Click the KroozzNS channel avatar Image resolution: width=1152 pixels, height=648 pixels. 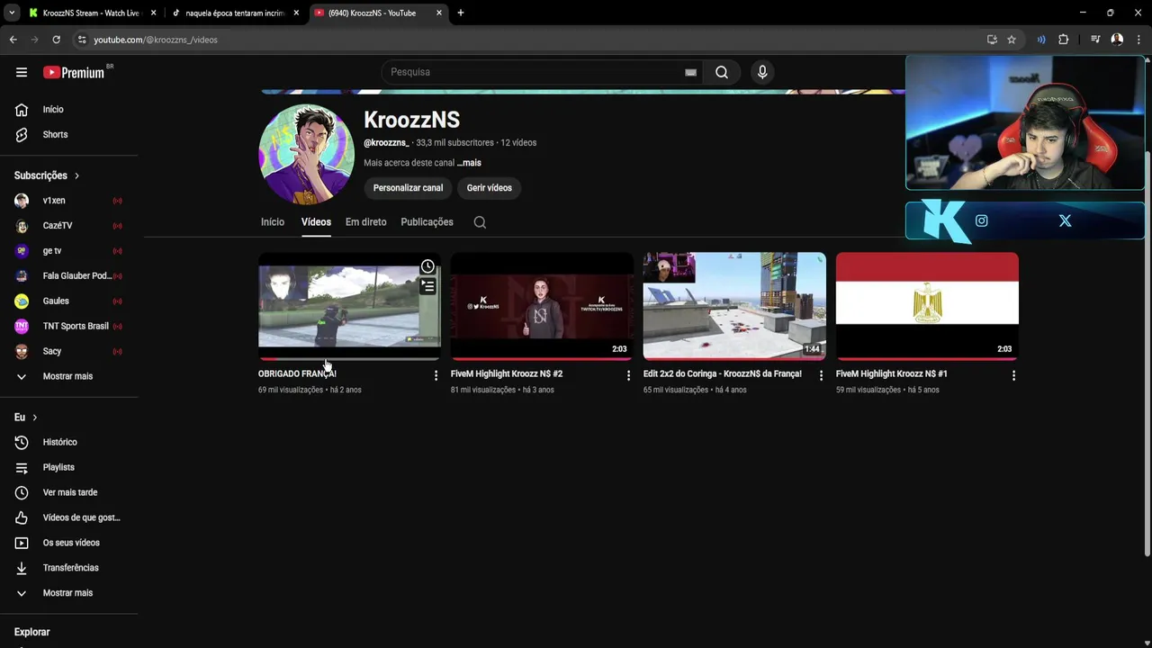[x=307, y=155]
